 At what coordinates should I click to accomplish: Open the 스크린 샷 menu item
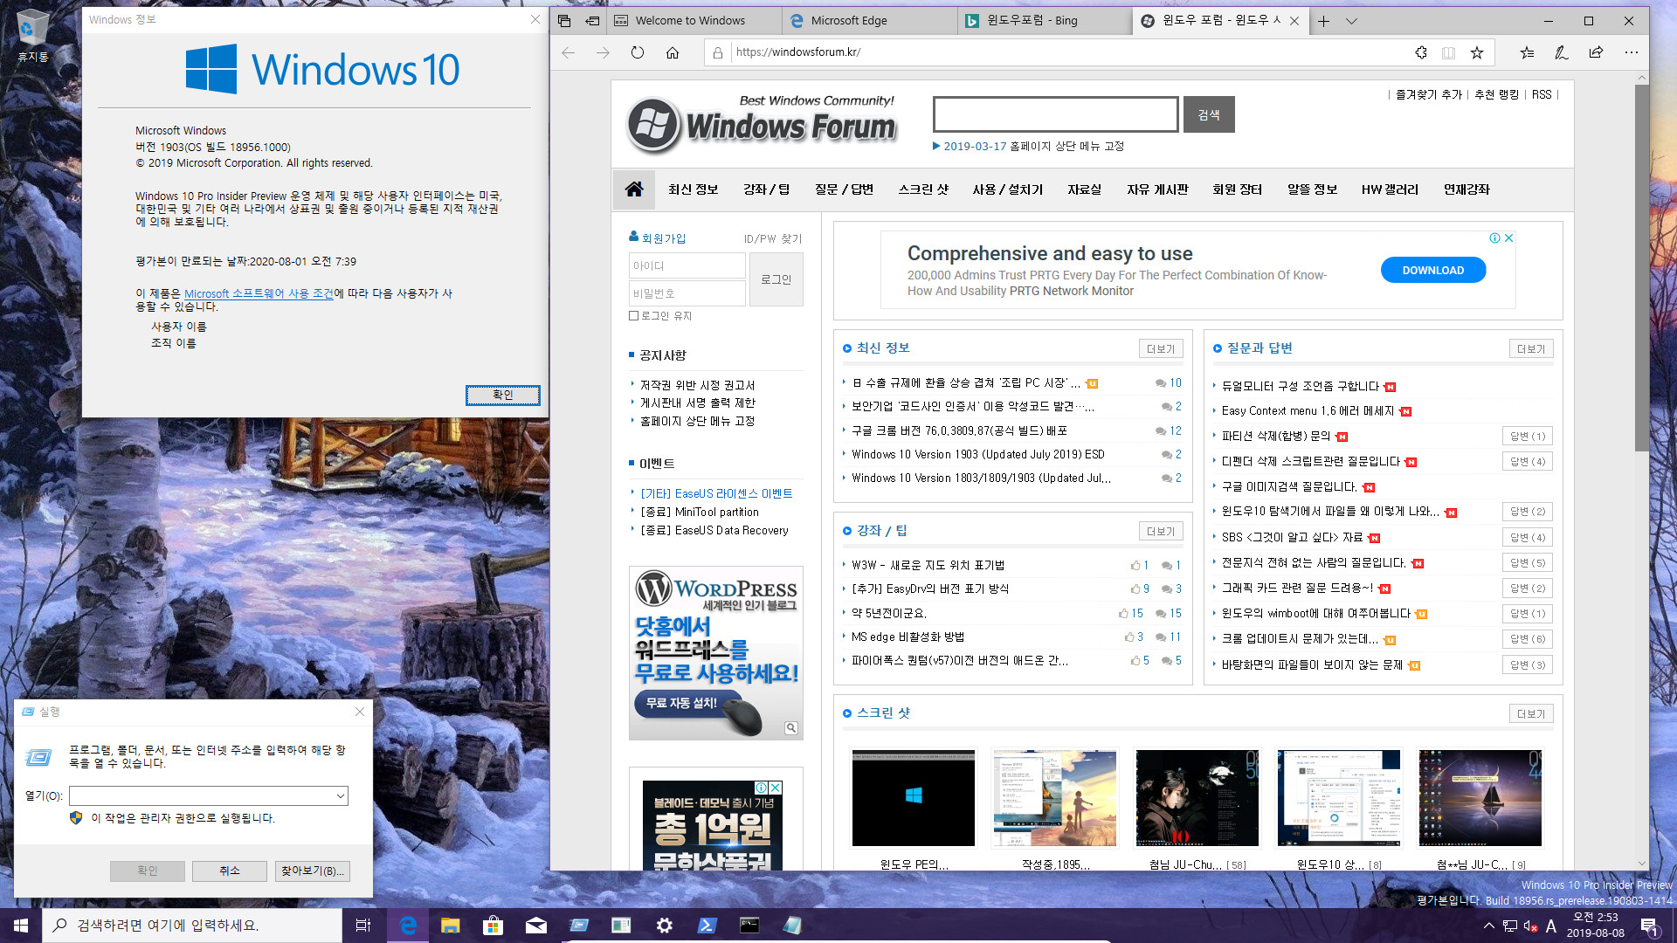[923, 189]
